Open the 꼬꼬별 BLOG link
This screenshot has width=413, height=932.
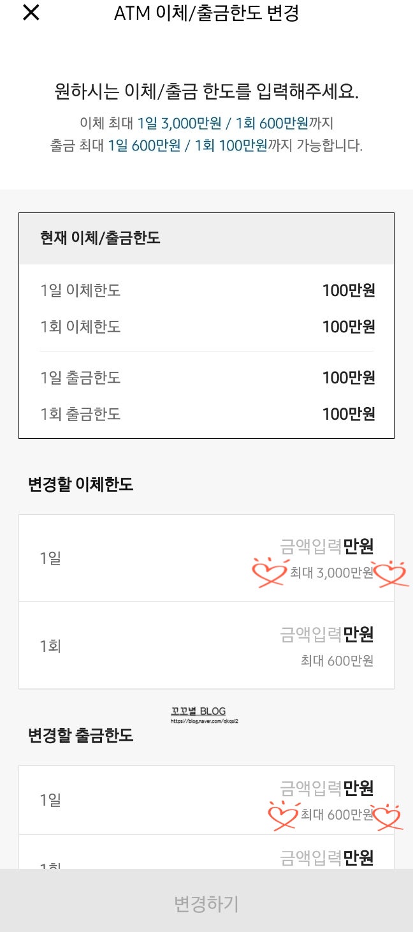206,710
